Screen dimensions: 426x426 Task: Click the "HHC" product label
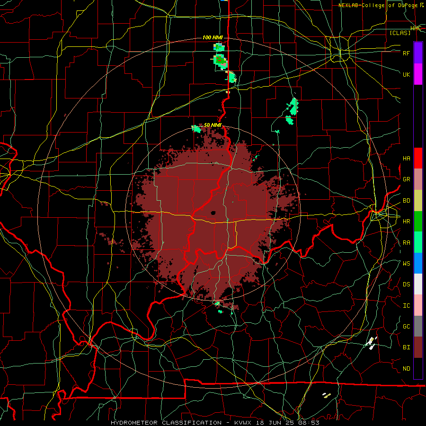tap(416, 28)
